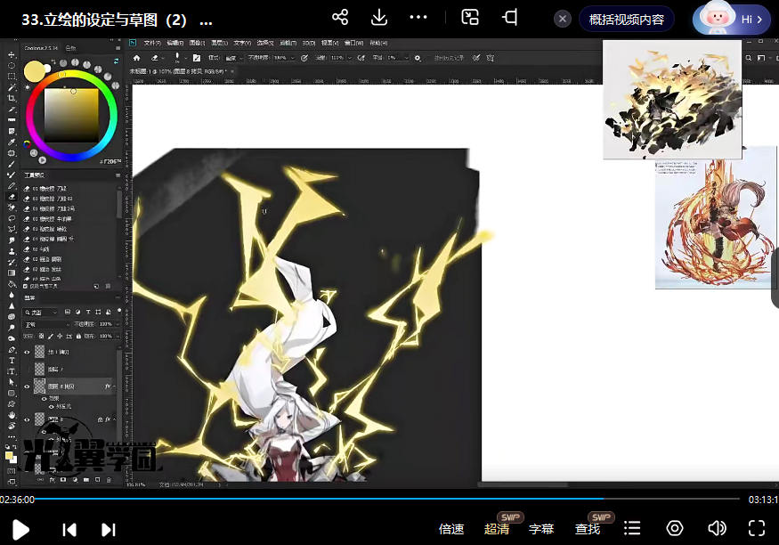Click the share icon in top bar

click(339, 18)
